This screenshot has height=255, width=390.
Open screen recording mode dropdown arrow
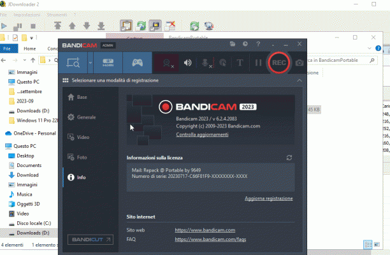point(90,62)
